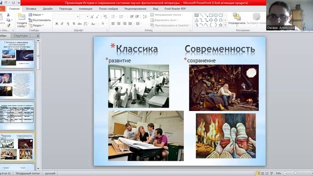Click the Foxit Reader PDF tab
Image resolution: width=313 pixels, height=176 pixels.
175,9
